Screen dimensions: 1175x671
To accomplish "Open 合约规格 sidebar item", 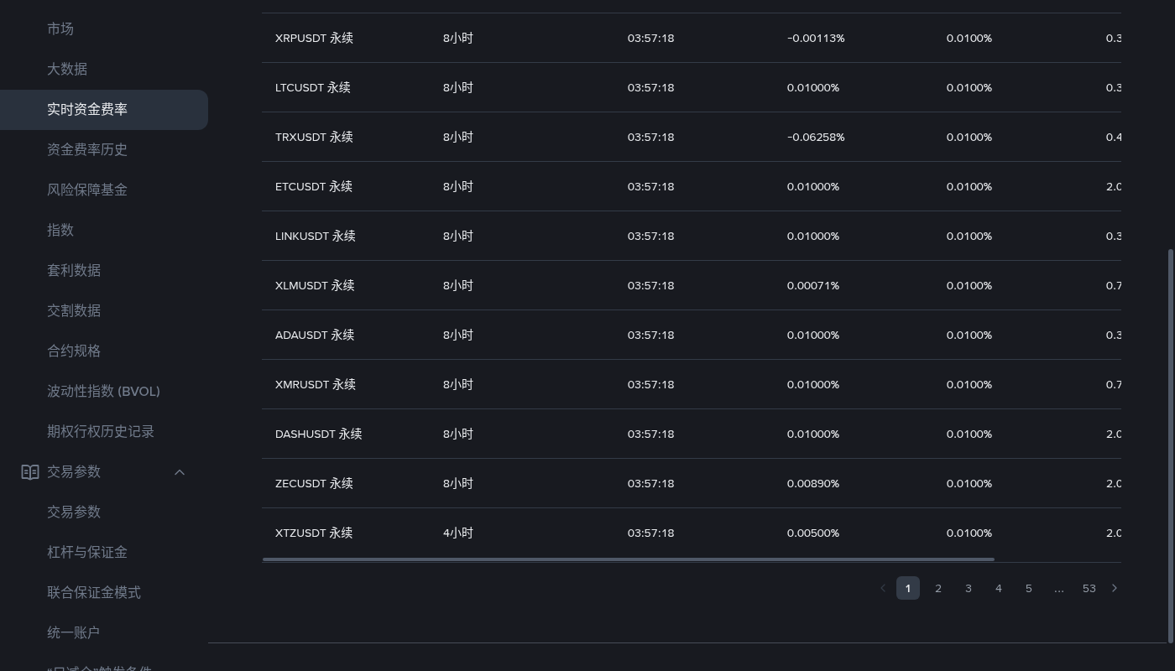I will (x=74, y=351).
